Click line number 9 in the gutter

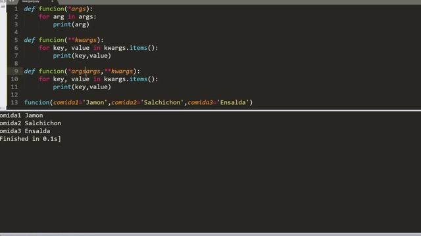[x=16, y=71]
